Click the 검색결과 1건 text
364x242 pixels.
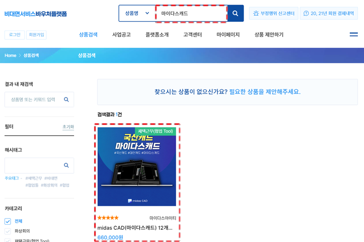pos(110,114)
